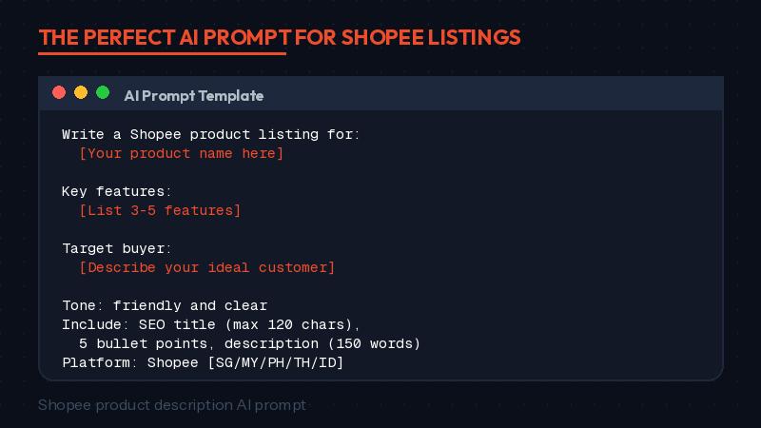Select the "Write a Shopee product listing for:" line

pyautogui.click(x=211, y=135)
